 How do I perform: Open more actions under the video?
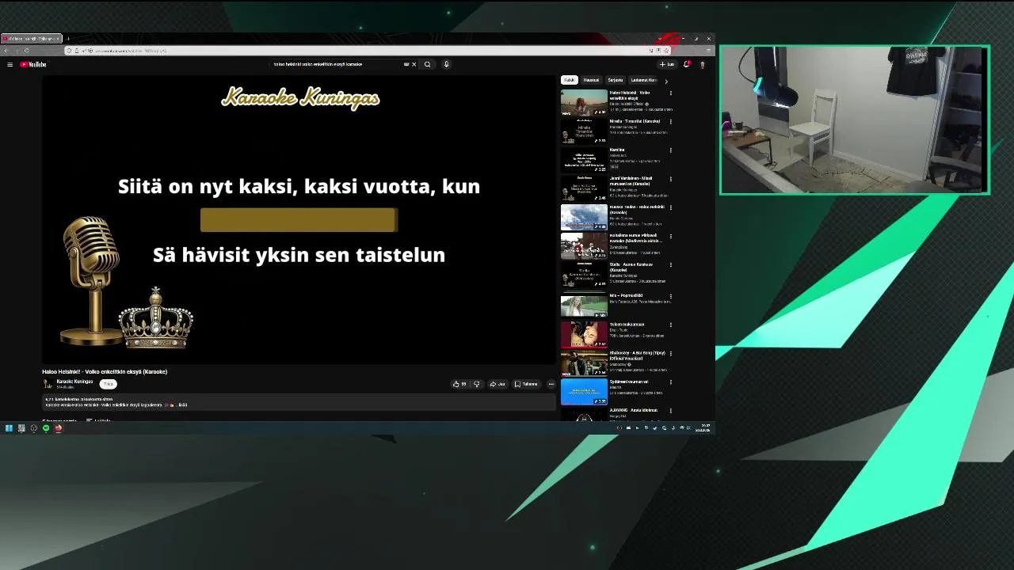coord(551,384)
